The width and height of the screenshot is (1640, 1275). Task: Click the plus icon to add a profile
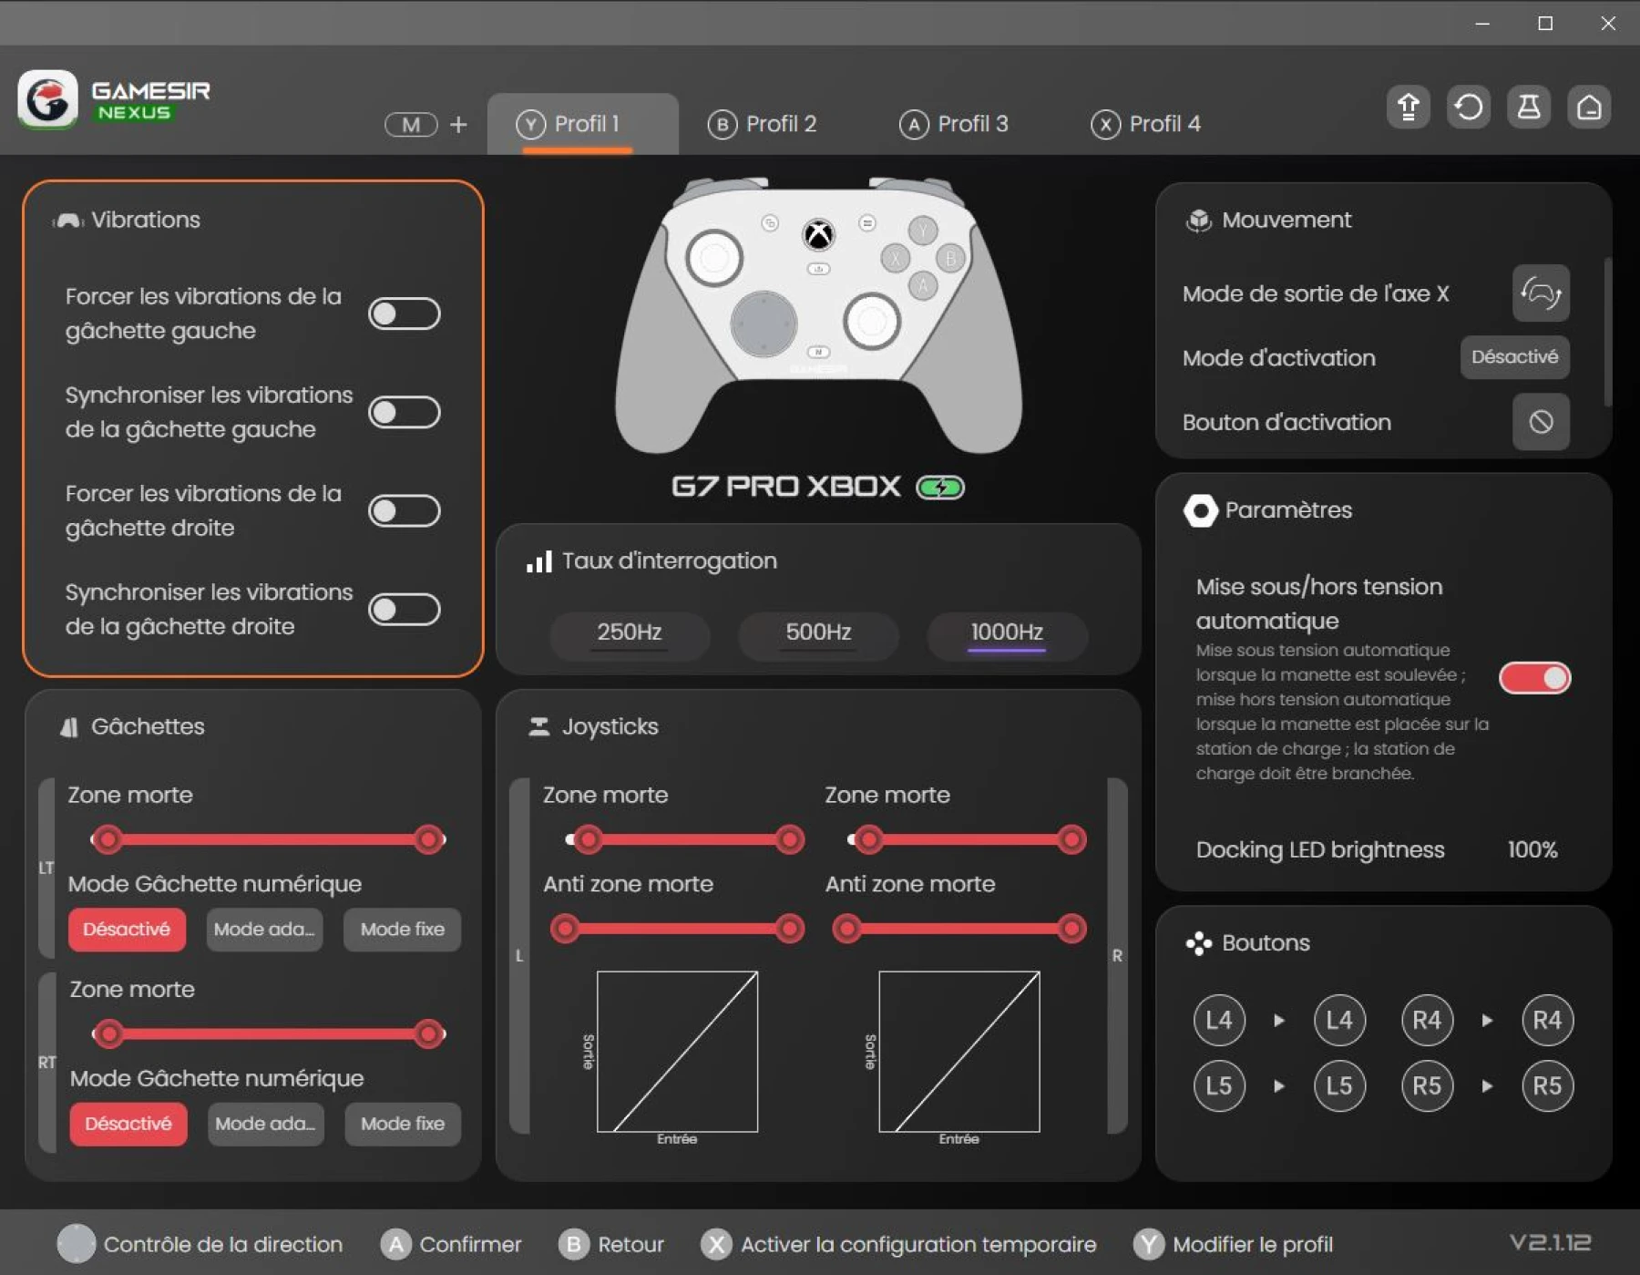pyautogui.click(x=458, y=125)
